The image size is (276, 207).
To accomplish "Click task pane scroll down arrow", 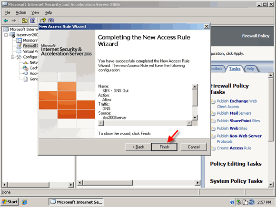I will pyautogui.click(x=271, y=185).
